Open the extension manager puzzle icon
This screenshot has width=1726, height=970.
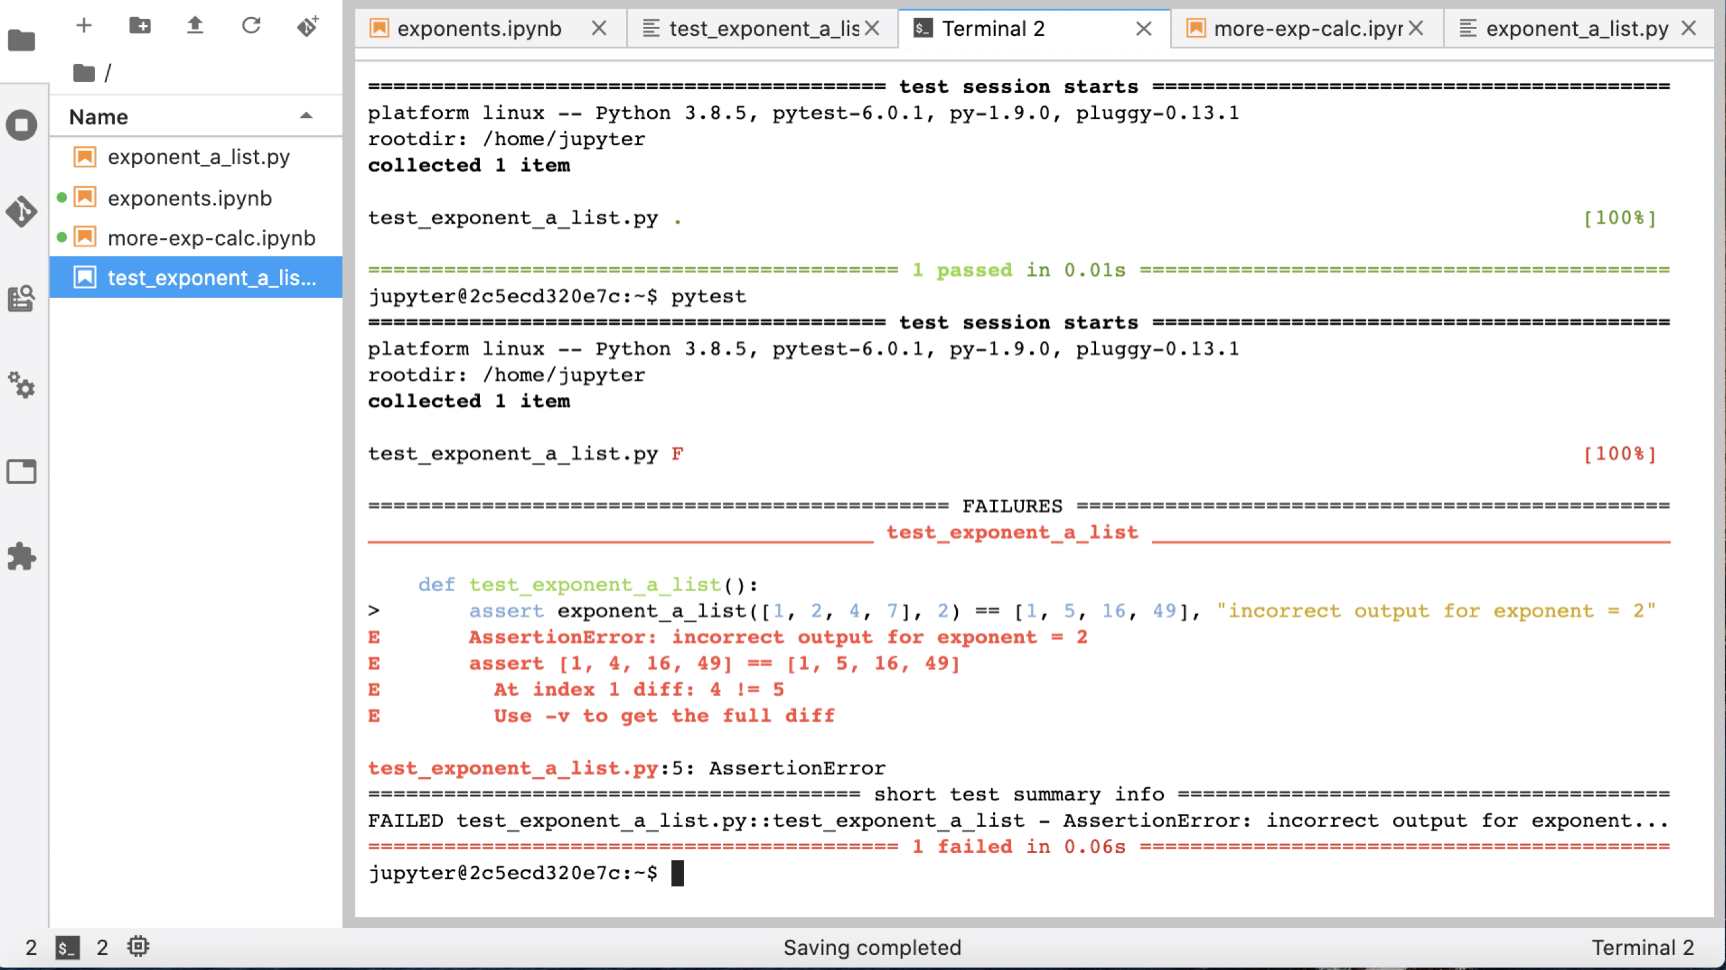pyautogui.click(x=21, y=557)
